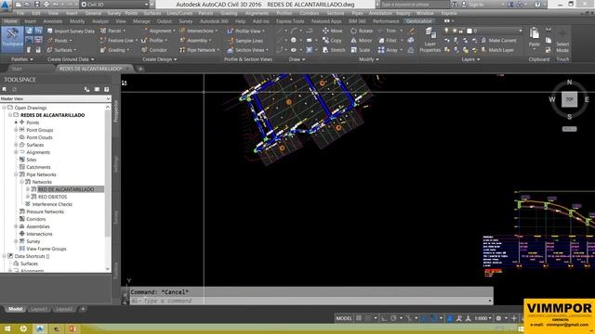Image resolution: width=595 pixels, height=334 pixels.
Task: Click the Corridor tool
Action: point(154,50)
